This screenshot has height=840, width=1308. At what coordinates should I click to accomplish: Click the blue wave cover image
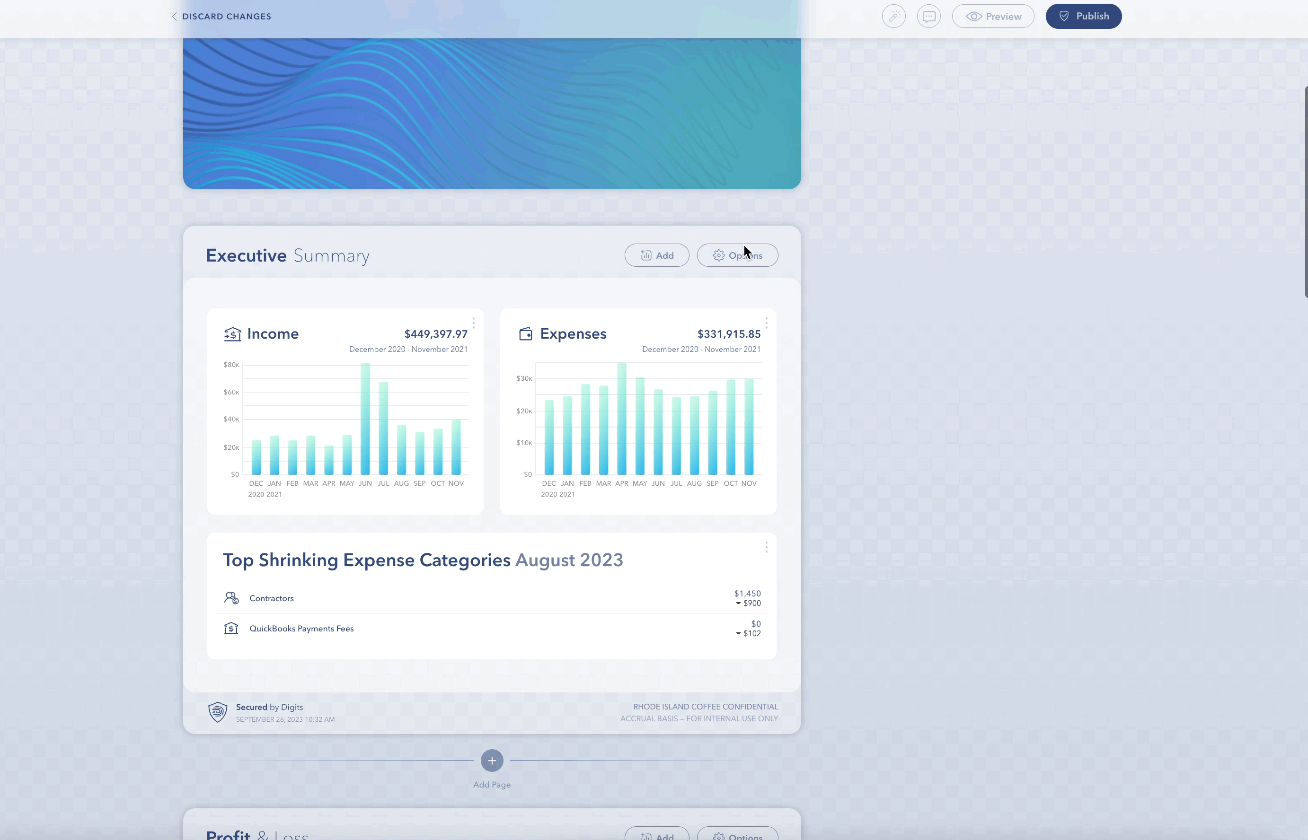coord(492,114)
